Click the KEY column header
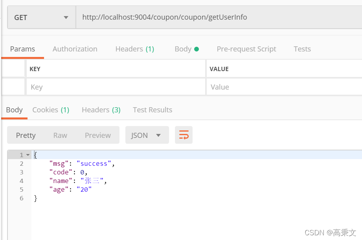The width and height of the screenshot is (362, 240). tap(35, 69)
